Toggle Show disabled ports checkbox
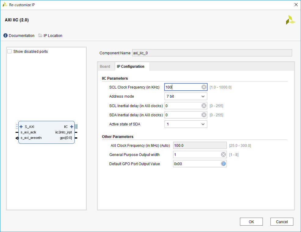Screen dimensions: 301x232 click(9, 51)
